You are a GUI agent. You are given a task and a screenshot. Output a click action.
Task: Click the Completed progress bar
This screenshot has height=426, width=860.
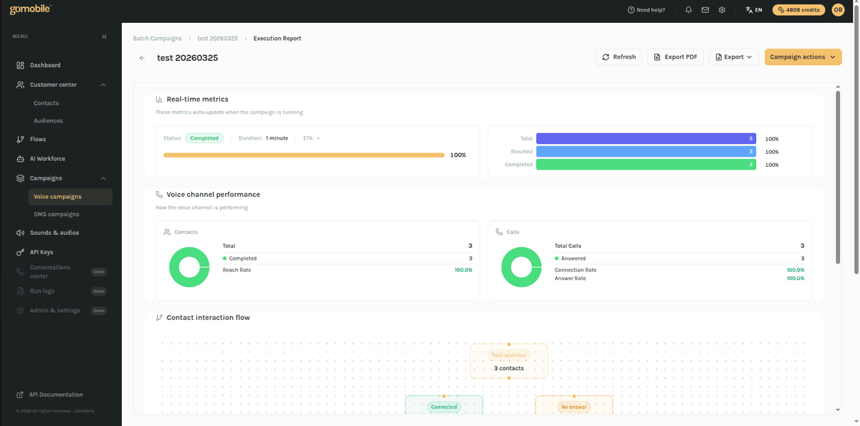pos(645,164)
